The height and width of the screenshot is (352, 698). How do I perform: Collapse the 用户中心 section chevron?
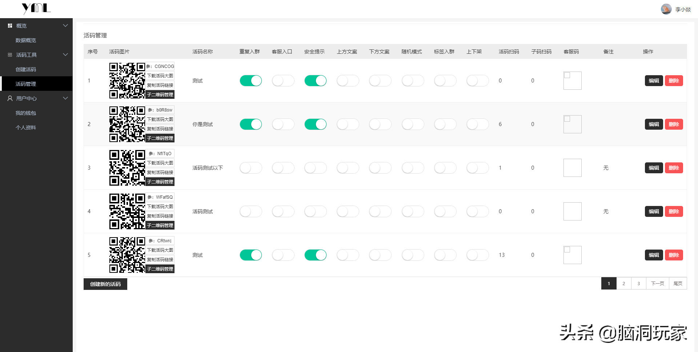click(65, 98)
